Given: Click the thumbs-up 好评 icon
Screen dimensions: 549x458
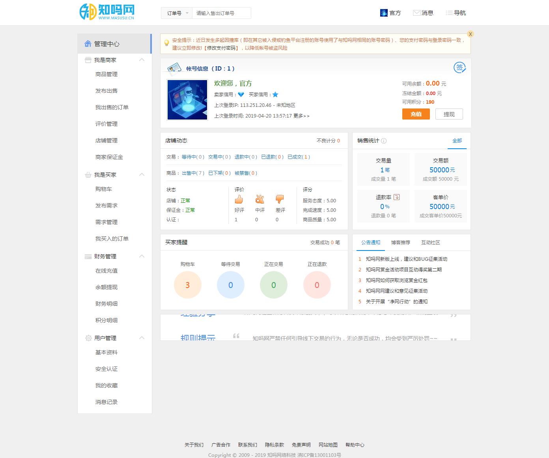Looking at the screenshot, I should (x=239, y=199).
